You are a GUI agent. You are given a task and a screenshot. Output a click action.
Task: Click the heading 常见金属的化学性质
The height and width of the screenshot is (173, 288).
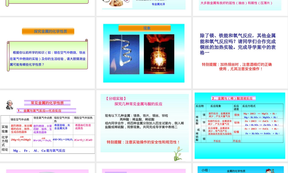[47, 103]
